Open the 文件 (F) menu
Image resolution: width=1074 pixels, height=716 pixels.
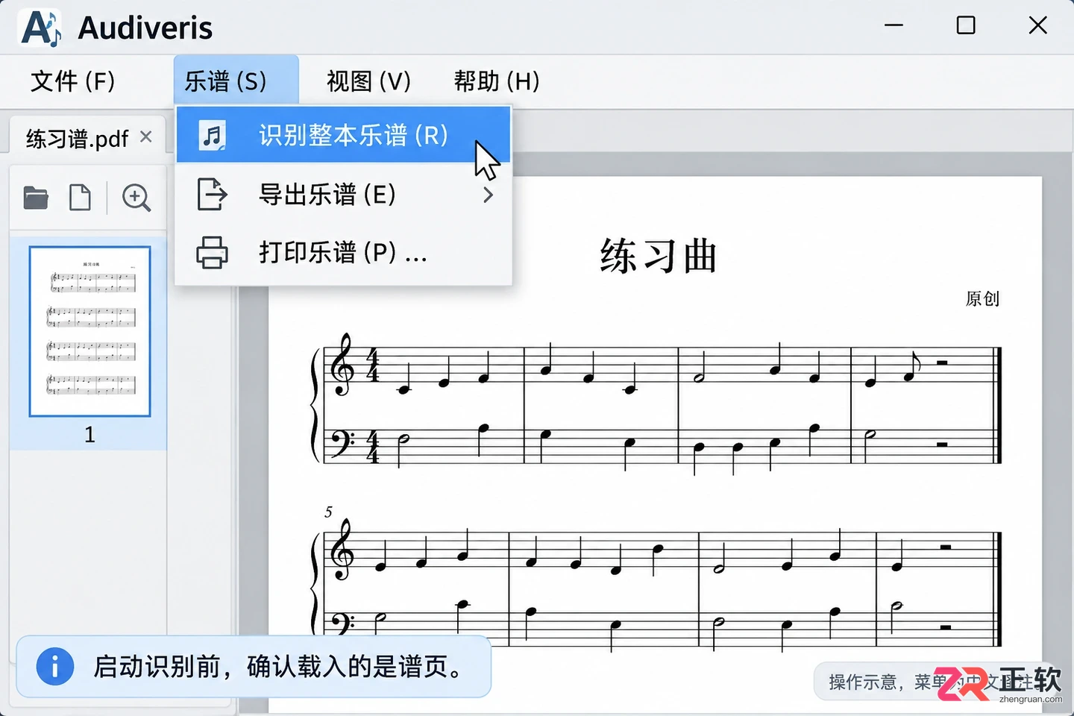point(73,81)
